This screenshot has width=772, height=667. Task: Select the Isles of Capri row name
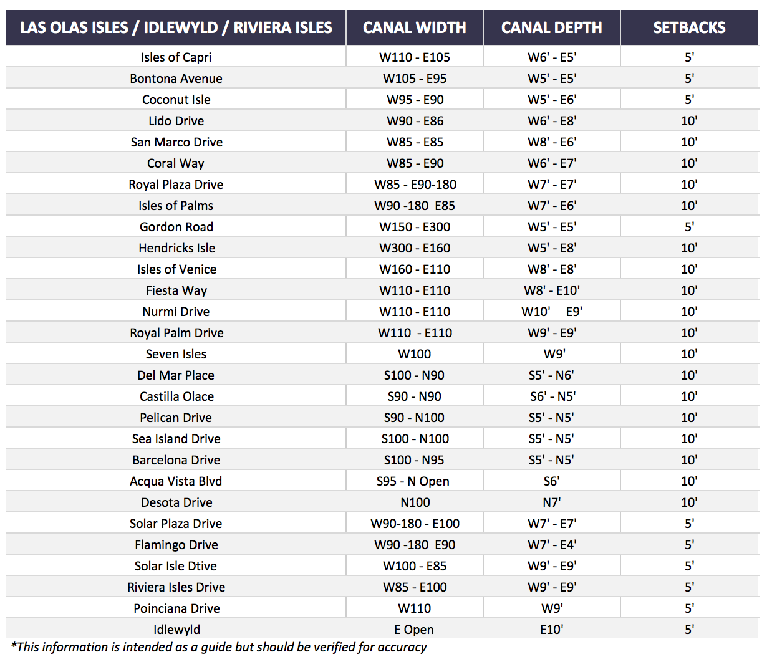(176, 57)
